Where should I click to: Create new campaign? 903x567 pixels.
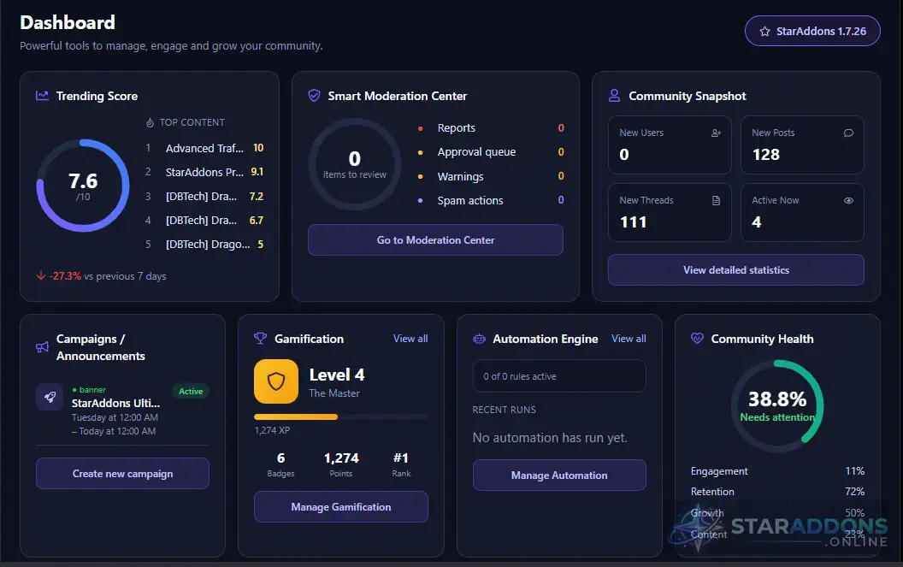coord(122,474)
